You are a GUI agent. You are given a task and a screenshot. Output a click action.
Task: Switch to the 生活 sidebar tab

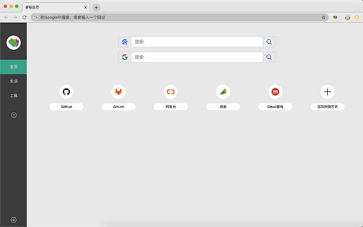14,81
